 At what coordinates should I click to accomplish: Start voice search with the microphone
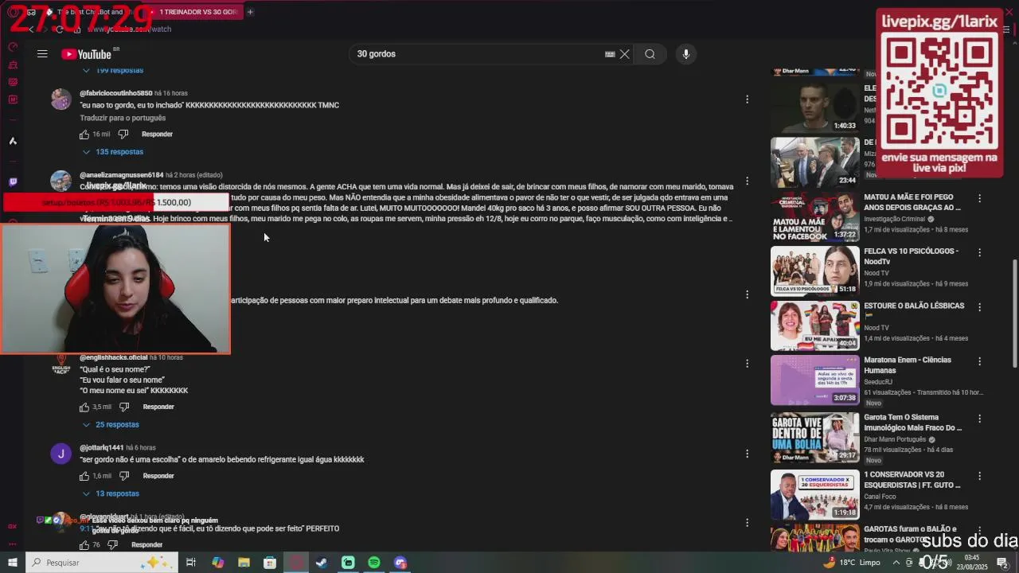(x=686, y=54)
